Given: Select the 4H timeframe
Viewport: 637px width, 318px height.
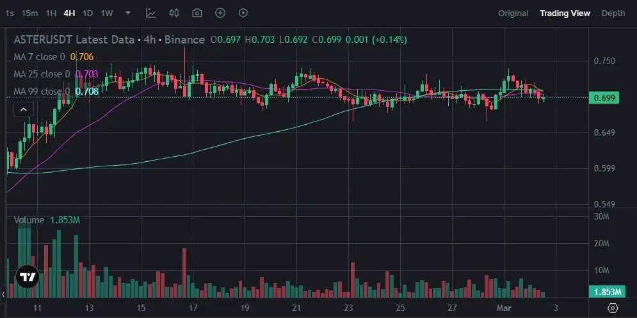Looking at the screenshot, I should (x=70, y=13).
